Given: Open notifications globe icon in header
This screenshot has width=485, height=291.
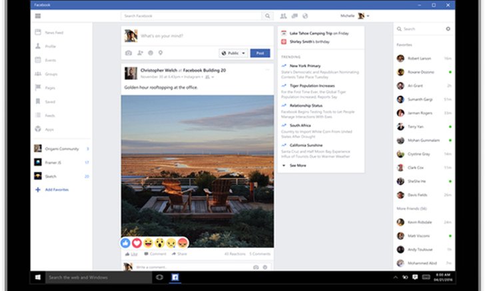Looking at the screenshot, I should tap(305, 16).
